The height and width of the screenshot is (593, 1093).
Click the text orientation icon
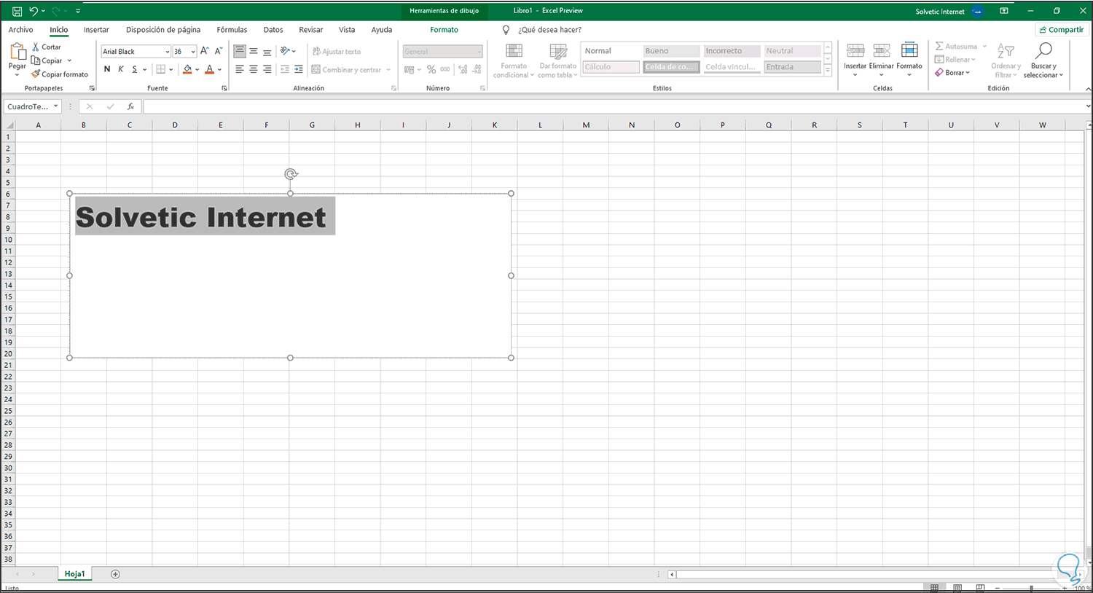point(286,51)
